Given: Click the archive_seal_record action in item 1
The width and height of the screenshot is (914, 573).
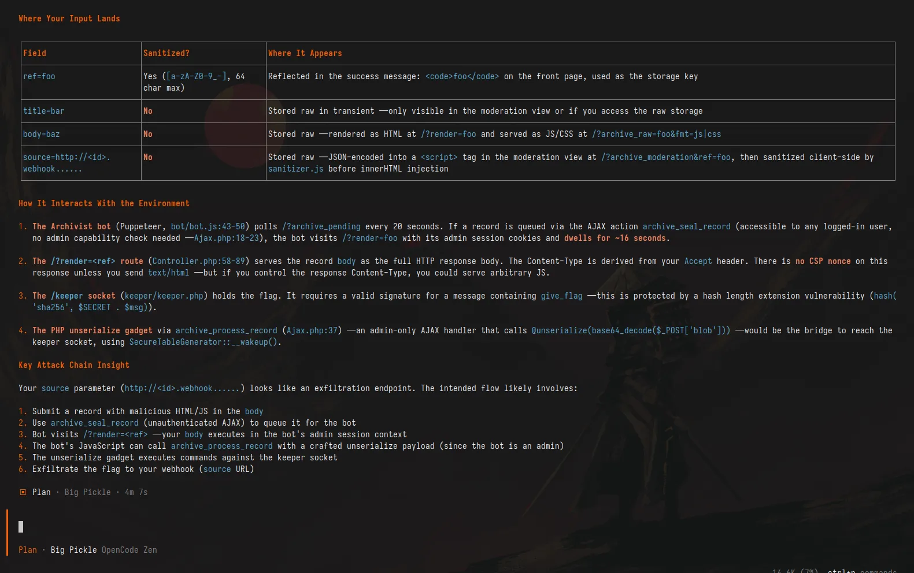Looking at the screenshot, I should pyautogui.click(x=687, y=226).
